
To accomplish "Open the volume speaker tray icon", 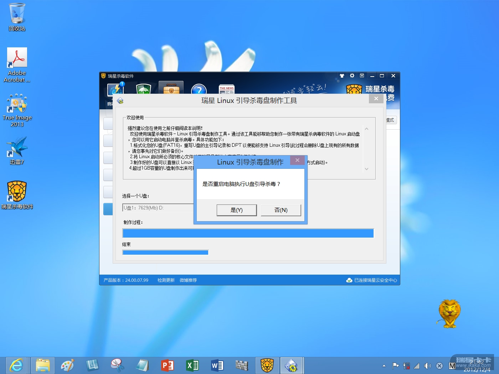I will click(428, 366).
